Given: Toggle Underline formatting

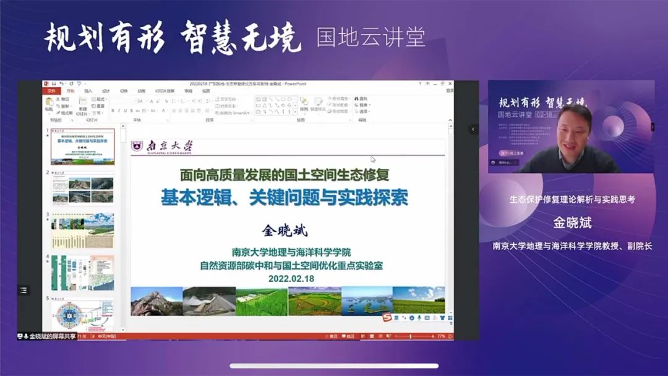Looking at the screenshot, I should click(125, 111).
